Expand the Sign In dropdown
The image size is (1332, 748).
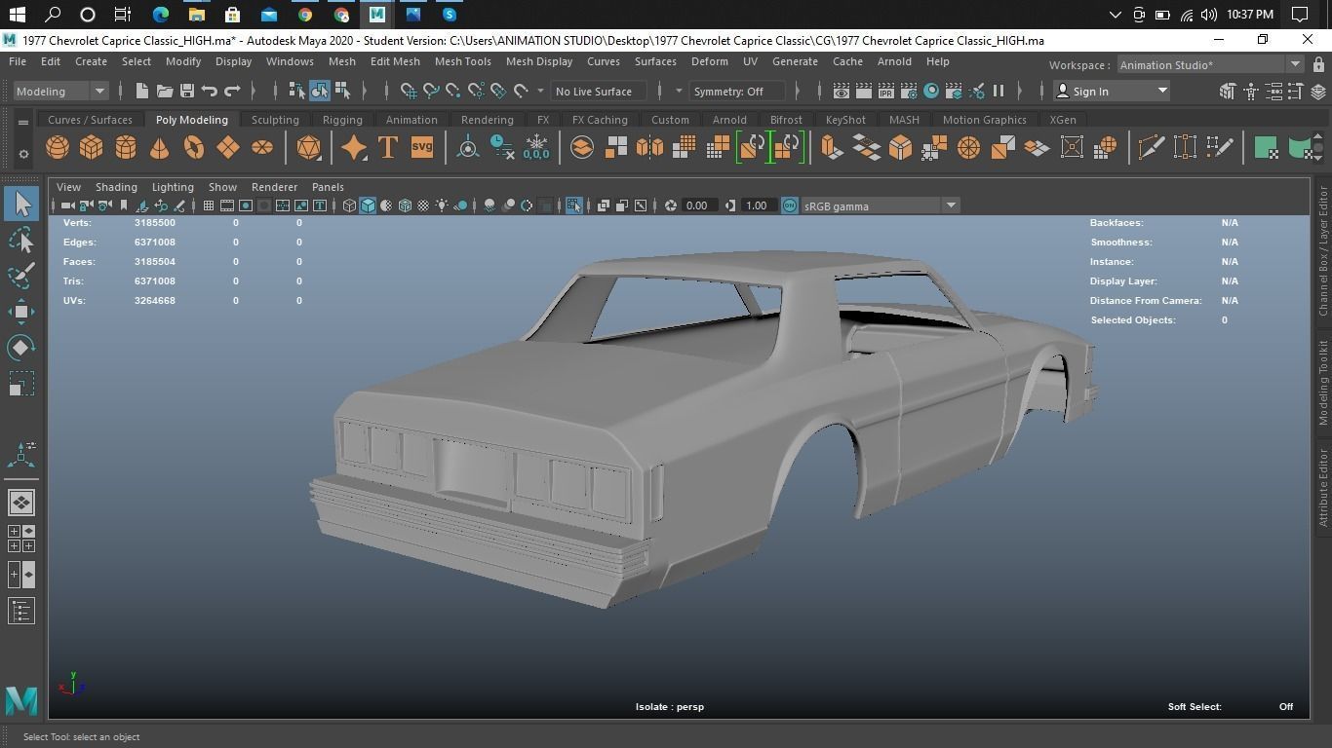[1162, 92]
